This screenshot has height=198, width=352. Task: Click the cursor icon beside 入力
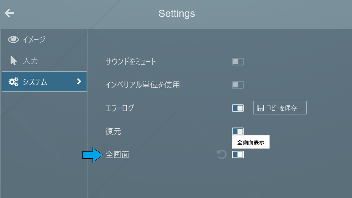(14, 60)
